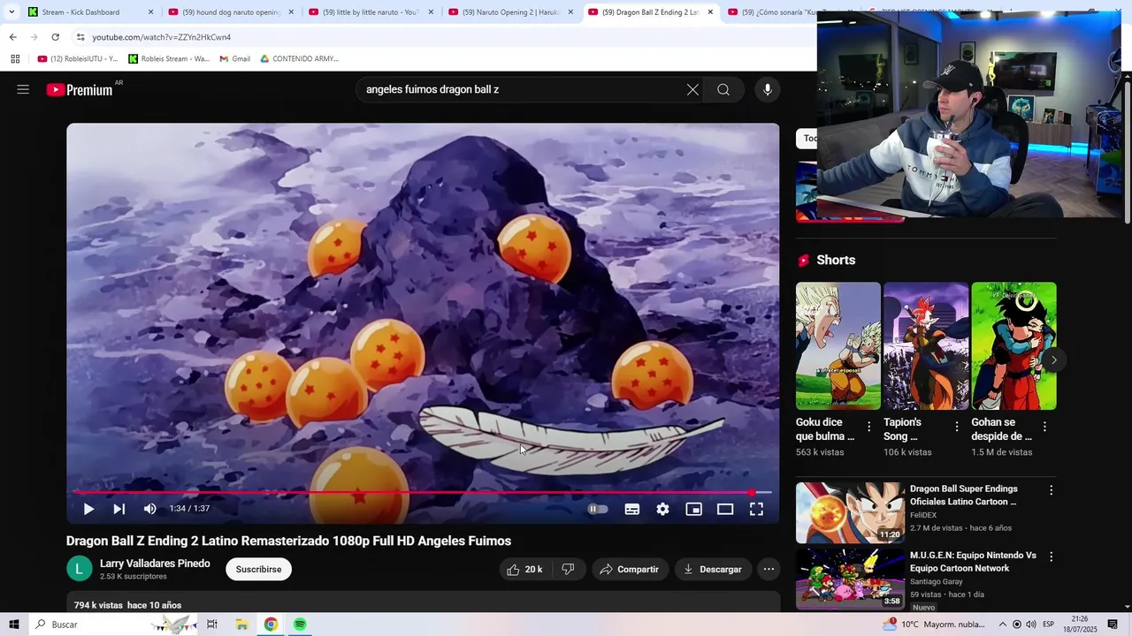The width and height of the screenshot is (1132, 636).
Task: Switch to Naruto Opening 2 Haruka tab
Action: coord(511,12)
